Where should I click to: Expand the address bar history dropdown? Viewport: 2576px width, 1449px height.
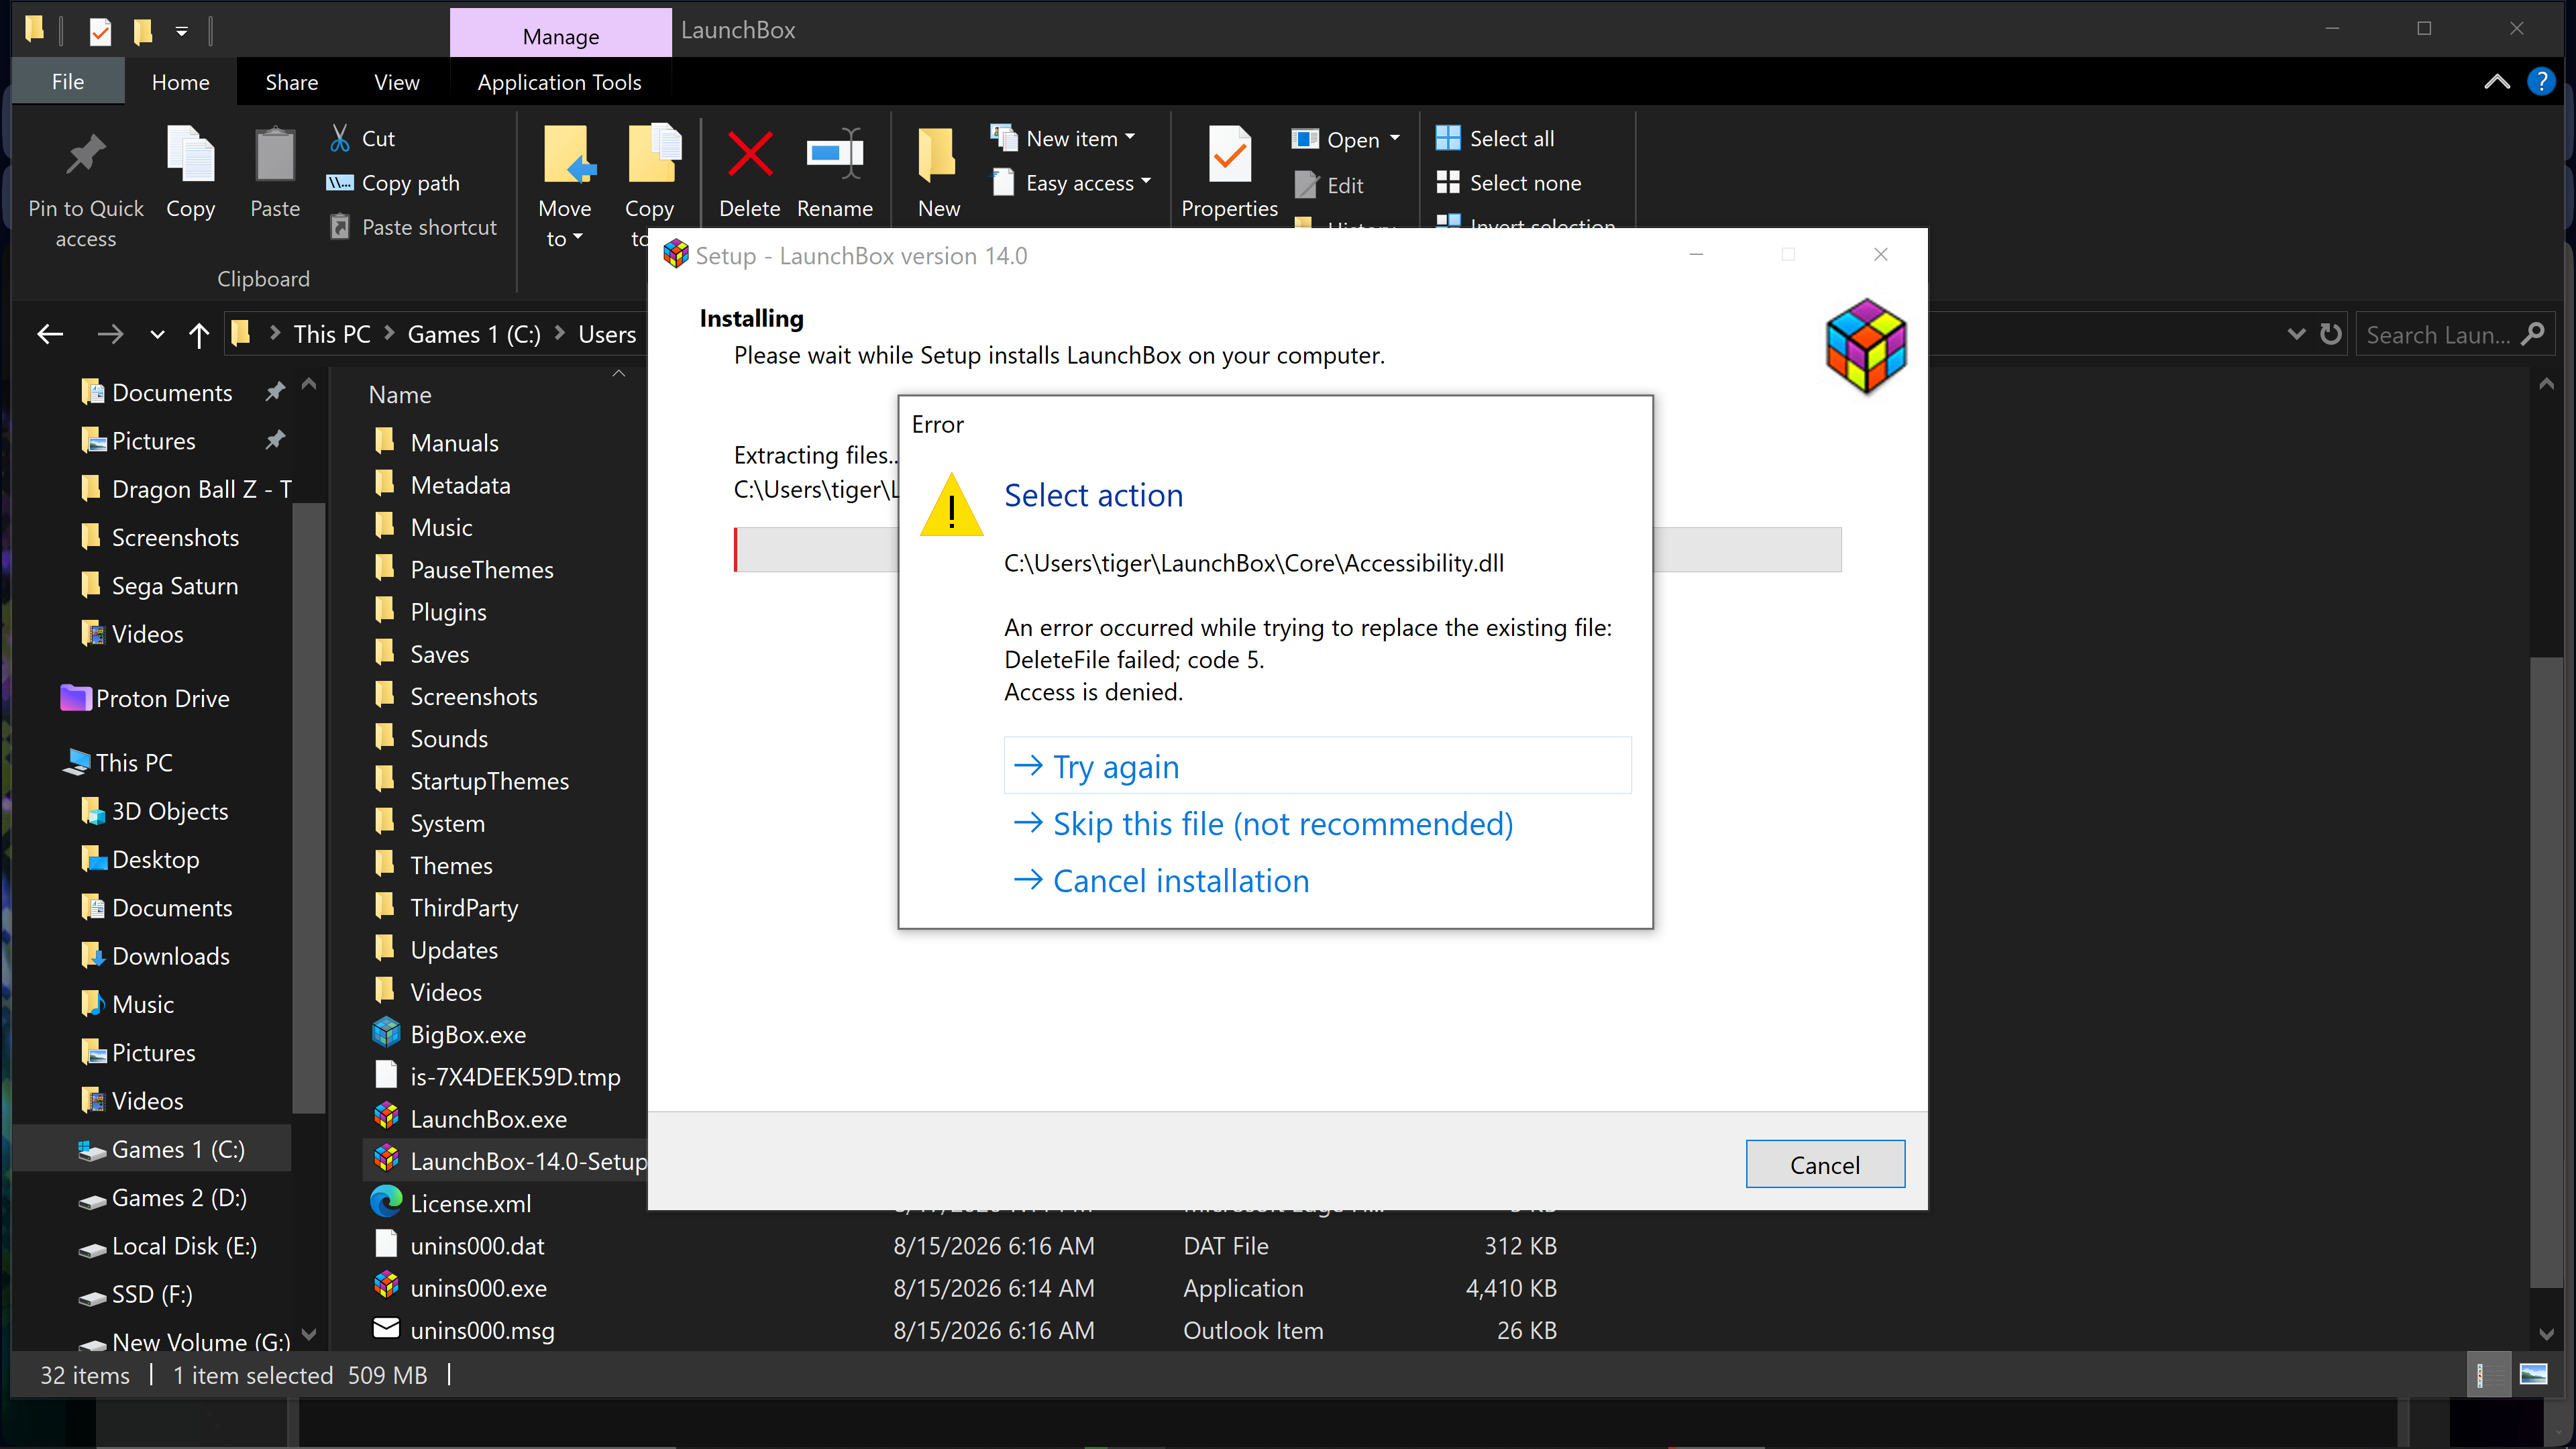2296,334
